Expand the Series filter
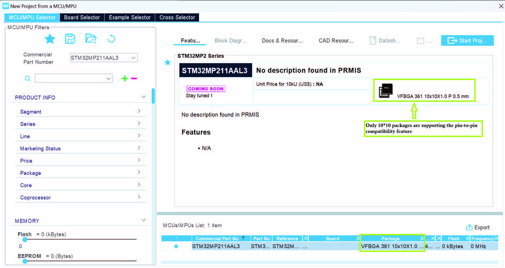 point(139,123)
